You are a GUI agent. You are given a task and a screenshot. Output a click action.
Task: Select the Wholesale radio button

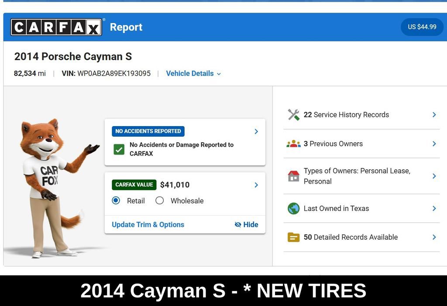pos(160,200)
